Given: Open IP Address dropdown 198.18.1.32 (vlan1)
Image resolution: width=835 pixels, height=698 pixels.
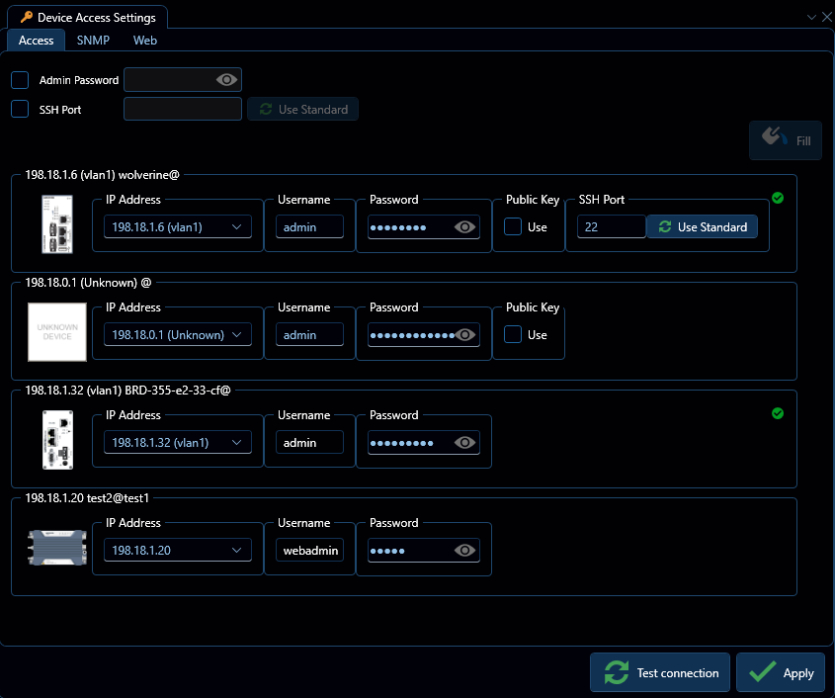Looking at the screenshot, I should 177,442.
